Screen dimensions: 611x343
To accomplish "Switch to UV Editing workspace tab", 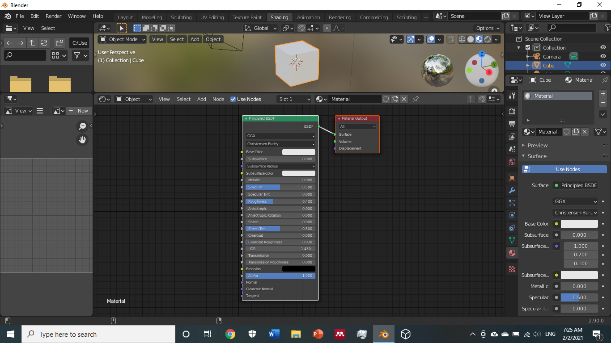I will click(212, 17).
